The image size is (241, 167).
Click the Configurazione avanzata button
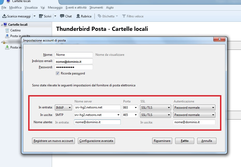pos(96,141)
